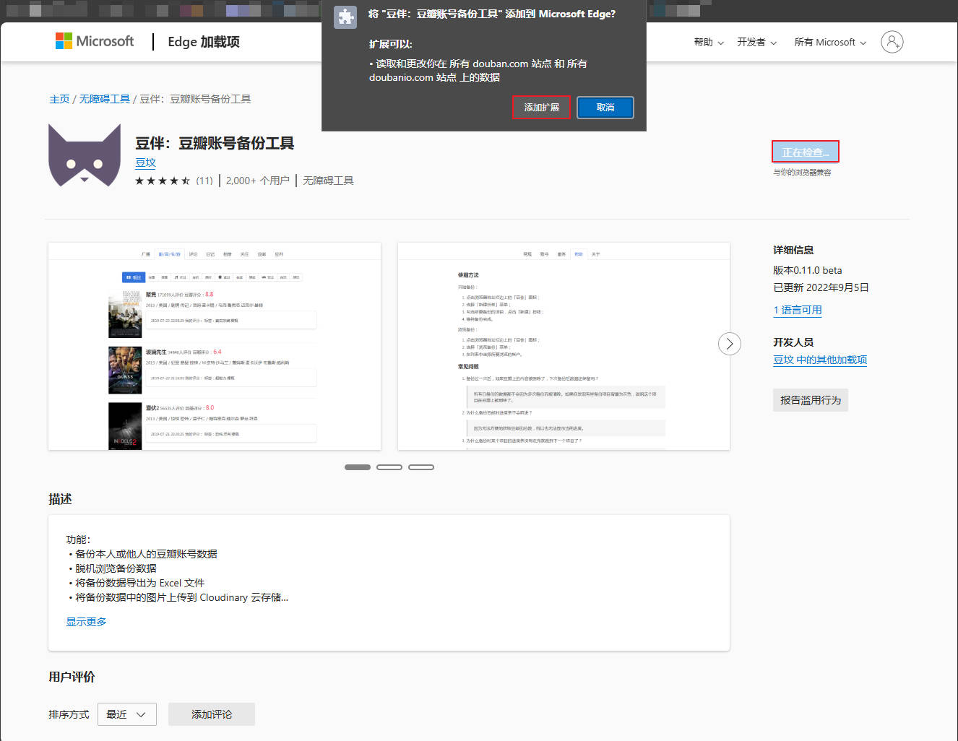Viewport: 958px width, 741px height.
Task: Click the 报告滥用行为 button
Action: pos(810,400)
